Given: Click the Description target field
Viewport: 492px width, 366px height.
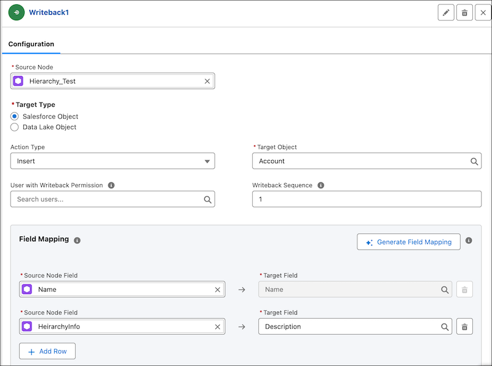Looking at the screenshot, I should 355,327.
